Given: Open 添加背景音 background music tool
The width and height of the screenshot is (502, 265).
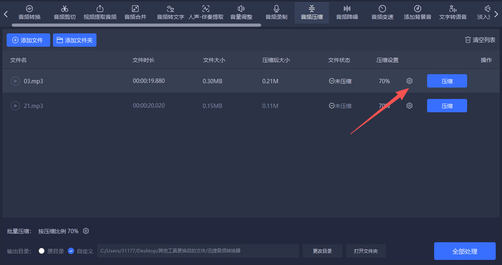Looking at the screenshot, I should pos(418,13).
